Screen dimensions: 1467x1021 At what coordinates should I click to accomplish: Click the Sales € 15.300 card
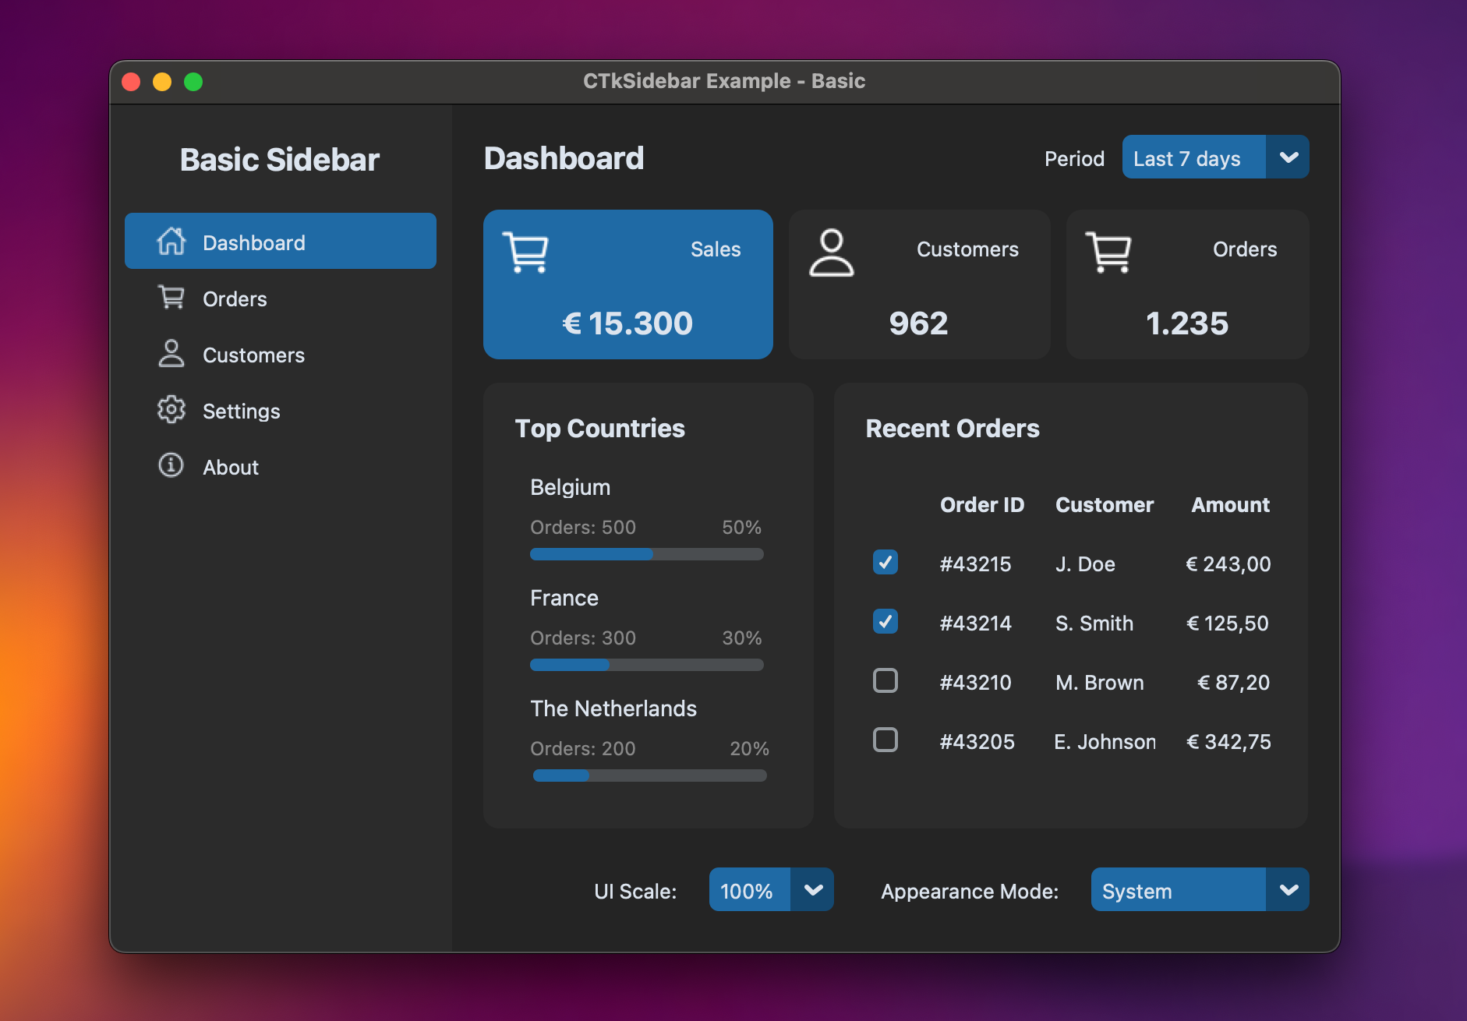(628, 284)
